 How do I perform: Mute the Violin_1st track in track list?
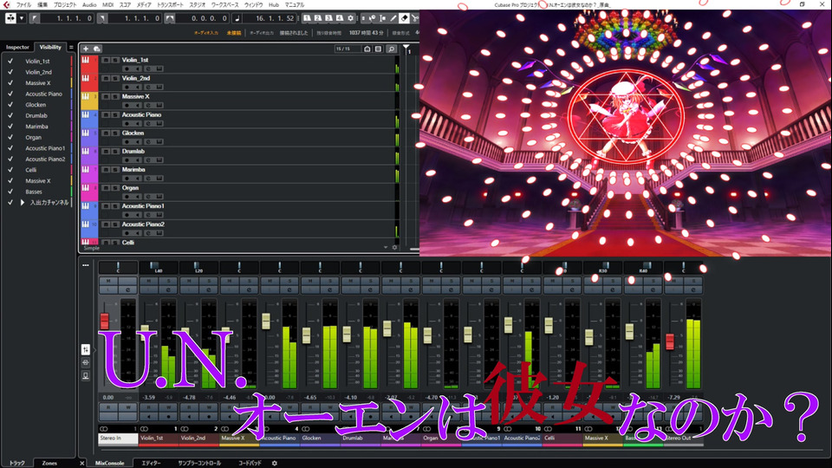[x=106, y=60]
